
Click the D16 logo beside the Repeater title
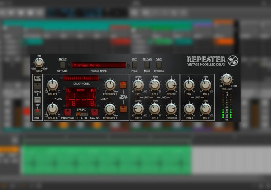tap(233, 61)
